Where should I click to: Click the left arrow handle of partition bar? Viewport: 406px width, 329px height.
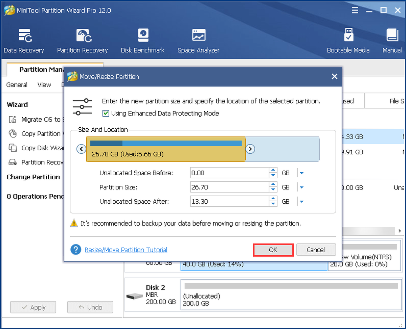[81, 149]
